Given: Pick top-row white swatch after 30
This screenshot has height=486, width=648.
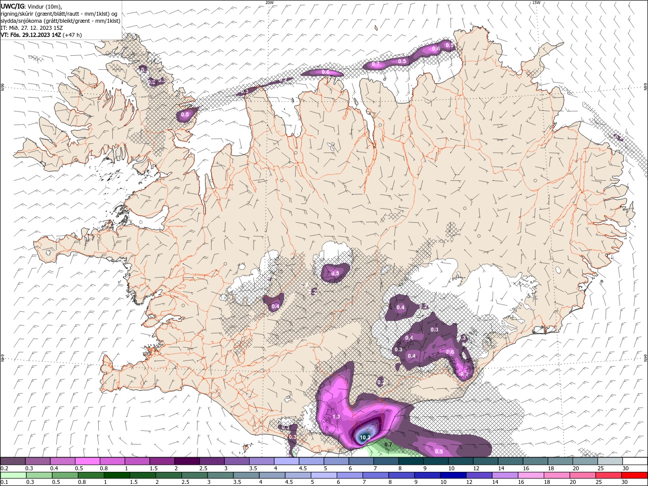Looking at the screenshot, I should [635, 461].
